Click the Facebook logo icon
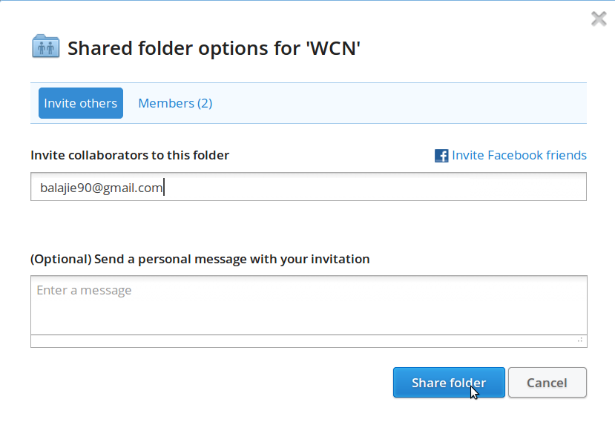The image size is (615, 425). coord(441,156)
